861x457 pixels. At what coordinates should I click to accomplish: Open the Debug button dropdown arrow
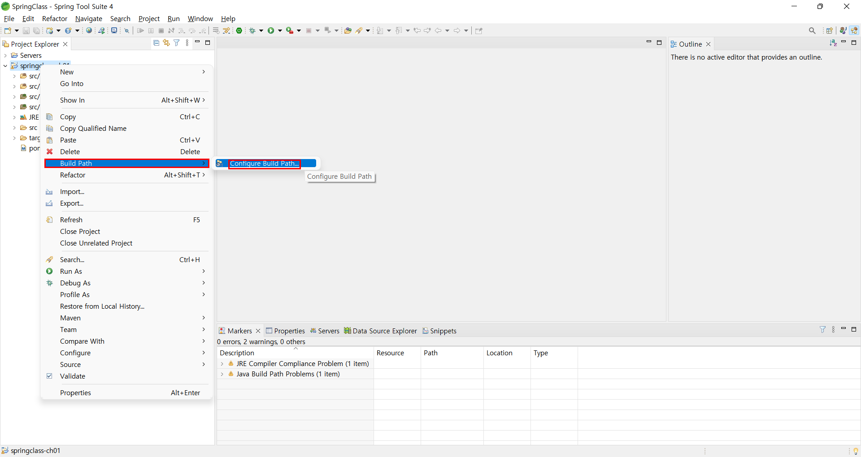(261, 30)
